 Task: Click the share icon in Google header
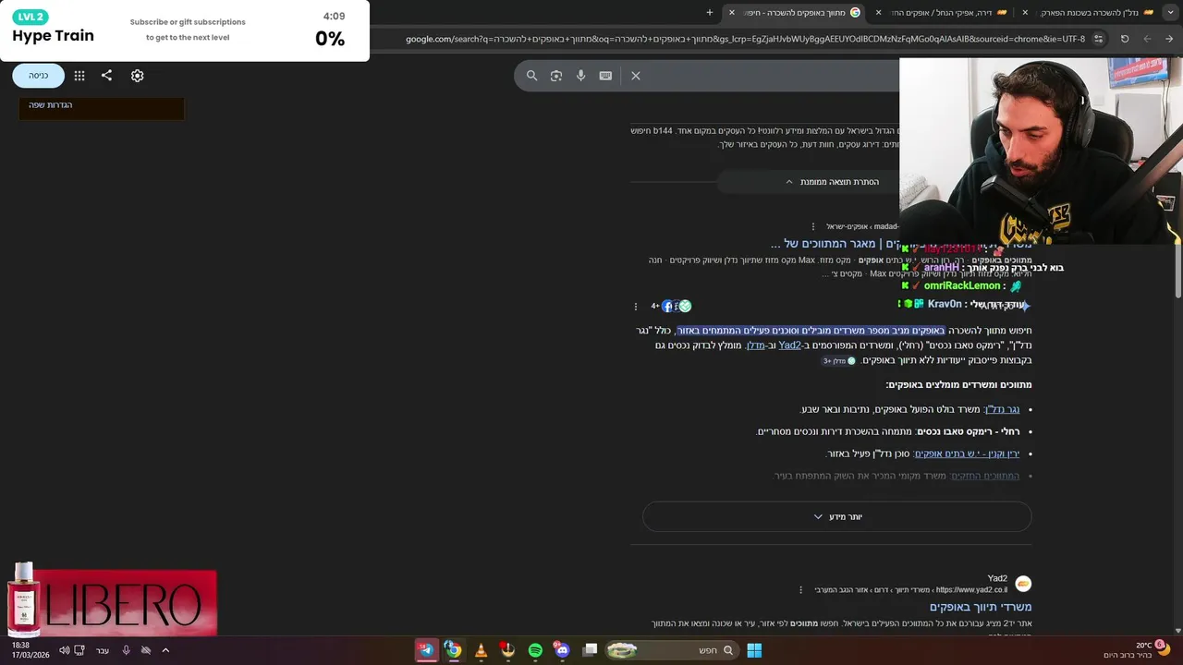pyautogui.click(x=106, y=76)
